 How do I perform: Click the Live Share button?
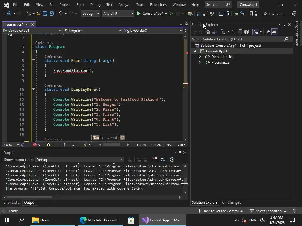coord(273,14)
